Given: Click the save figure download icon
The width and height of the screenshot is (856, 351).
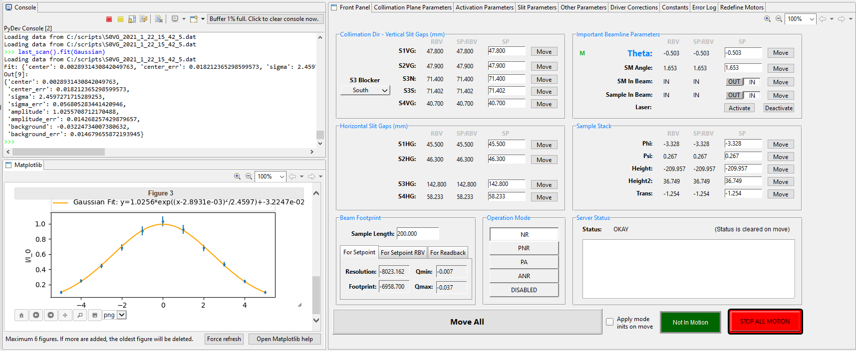Looking at the screenshot, I should (x=95, y=315).
